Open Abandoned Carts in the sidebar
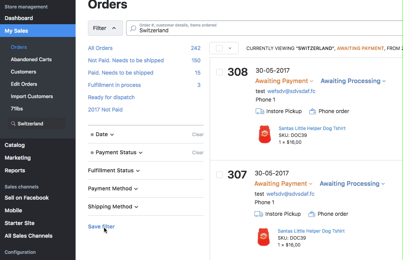The height and width of the screenshot is (260, 403). [x=31, y=59]
